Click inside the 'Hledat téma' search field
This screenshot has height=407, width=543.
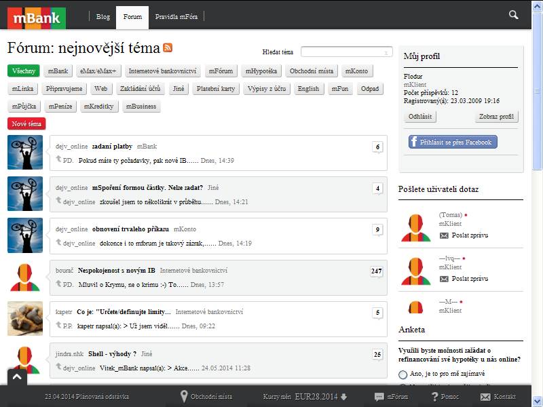point(347,52)
